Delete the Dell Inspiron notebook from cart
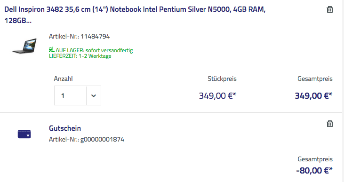344x182 pixels. tap(330, 10)
